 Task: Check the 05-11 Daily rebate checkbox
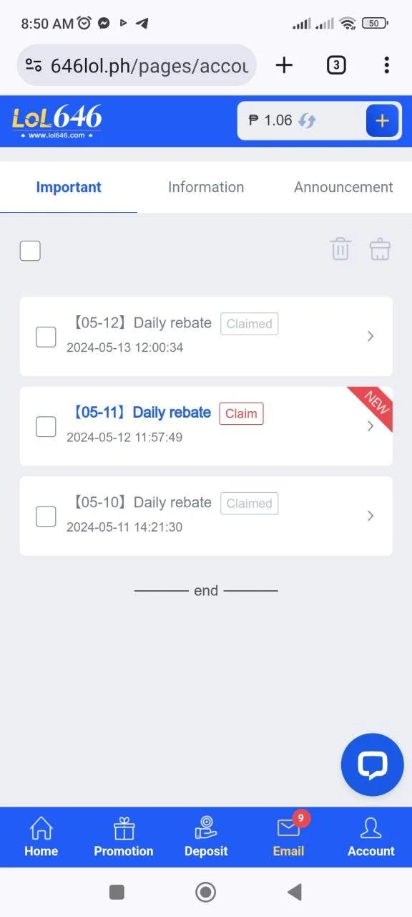point(46,426)
